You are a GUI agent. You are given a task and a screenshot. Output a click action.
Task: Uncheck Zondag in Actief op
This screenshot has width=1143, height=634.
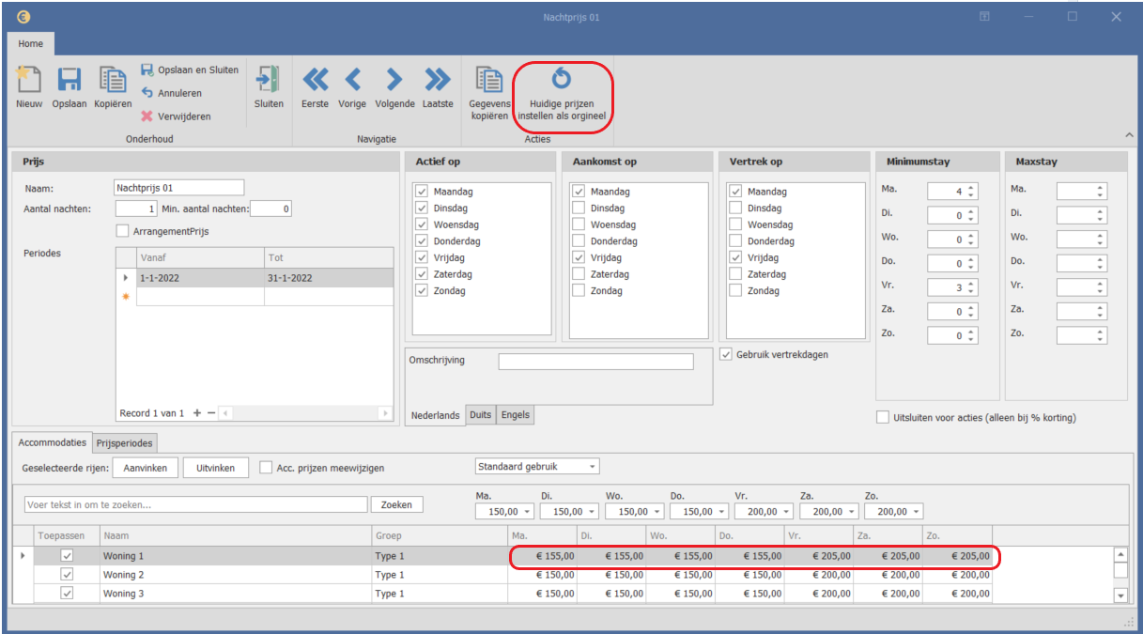tap(422, 291)
